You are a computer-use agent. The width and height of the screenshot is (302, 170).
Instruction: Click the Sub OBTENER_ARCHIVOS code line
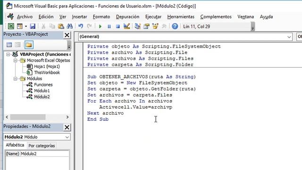click(142, 76)
